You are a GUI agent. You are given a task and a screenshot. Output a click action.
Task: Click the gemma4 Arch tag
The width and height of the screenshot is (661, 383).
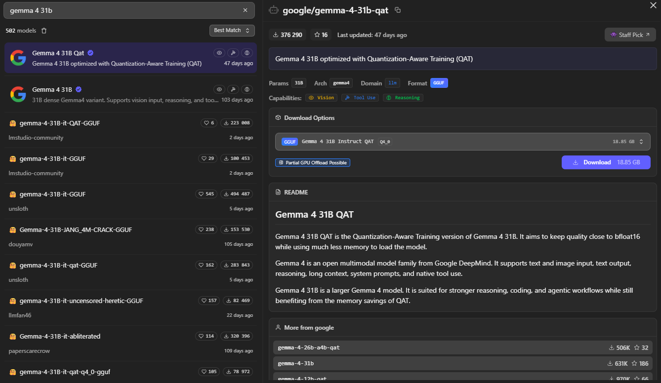(341, 83)
